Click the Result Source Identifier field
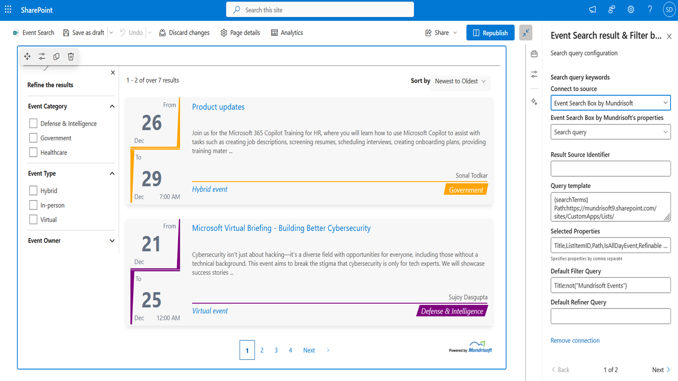The width and height of the screenshot is (678, 381). 610,169
